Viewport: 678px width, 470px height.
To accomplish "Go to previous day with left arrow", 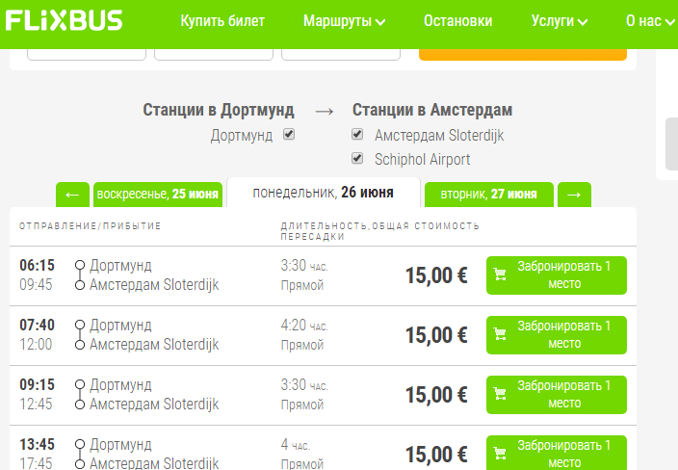I will (x=71, y=195).
